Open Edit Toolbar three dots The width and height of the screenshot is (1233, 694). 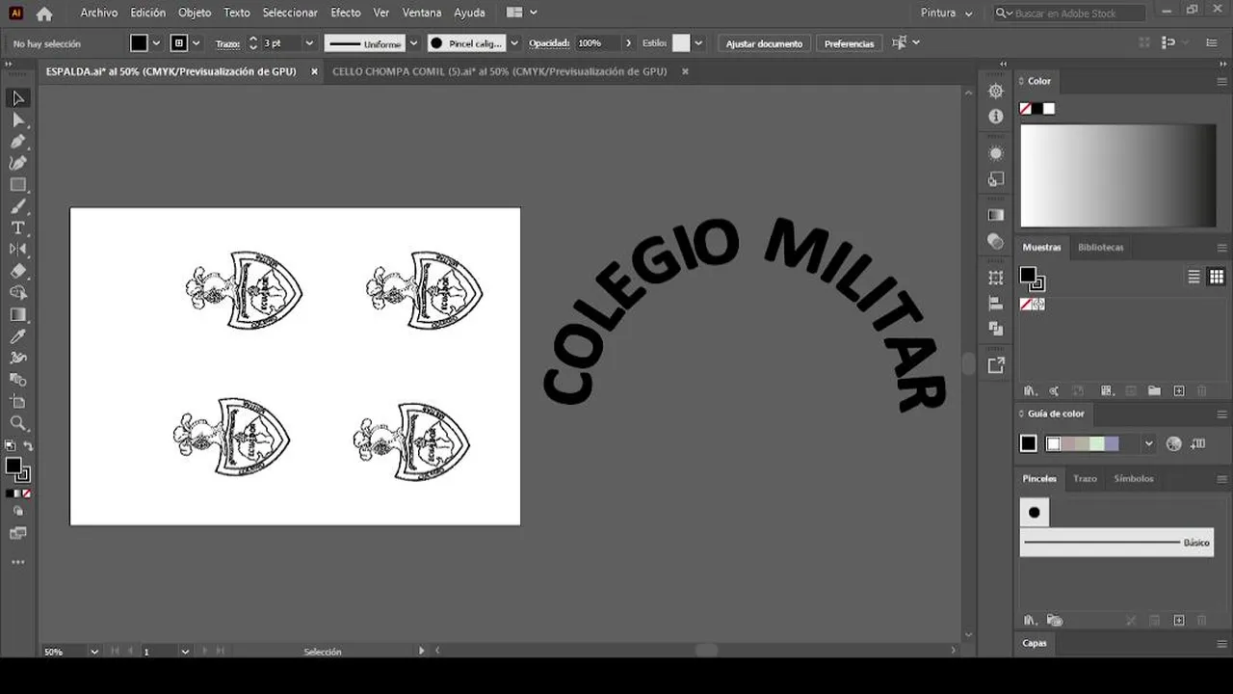pos(17,561)
